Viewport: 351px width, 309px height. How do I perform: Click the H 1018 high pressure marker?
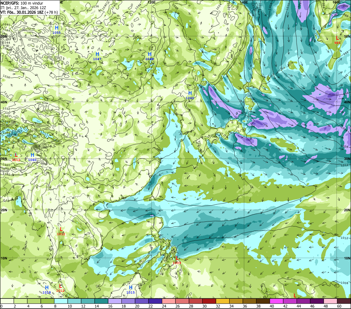pos(47,290)
